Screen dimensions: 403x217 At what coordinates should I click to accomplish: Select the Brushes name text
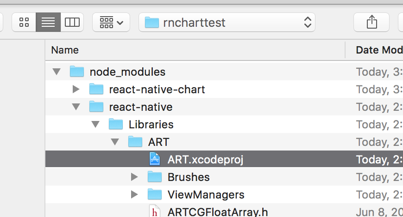pyautogui.click(x=189, y=177)
